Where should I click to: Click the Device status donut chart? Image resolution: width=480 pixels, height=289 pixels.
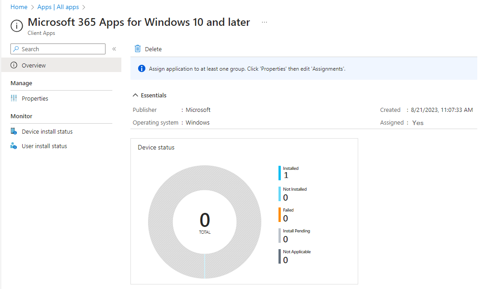(205, 222)
